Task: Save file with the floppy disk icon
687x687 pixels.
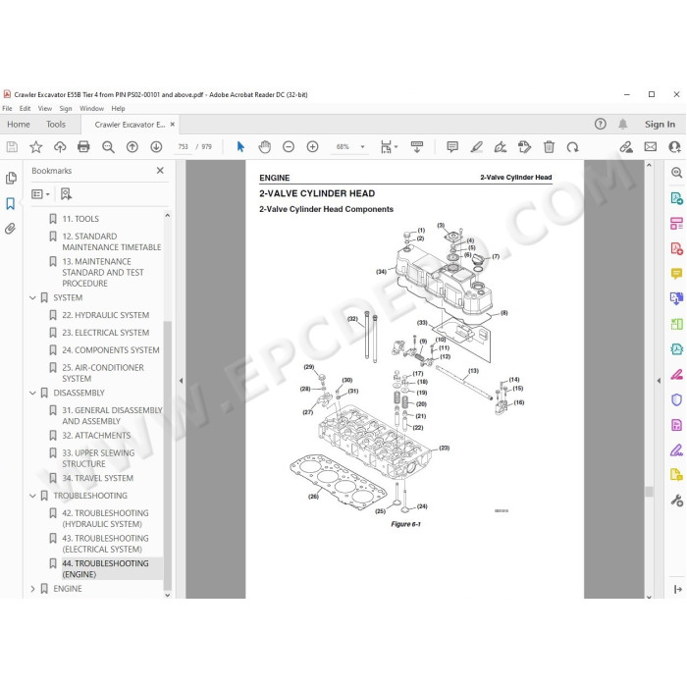Action: pyautogui.click(x=12, y=147)
